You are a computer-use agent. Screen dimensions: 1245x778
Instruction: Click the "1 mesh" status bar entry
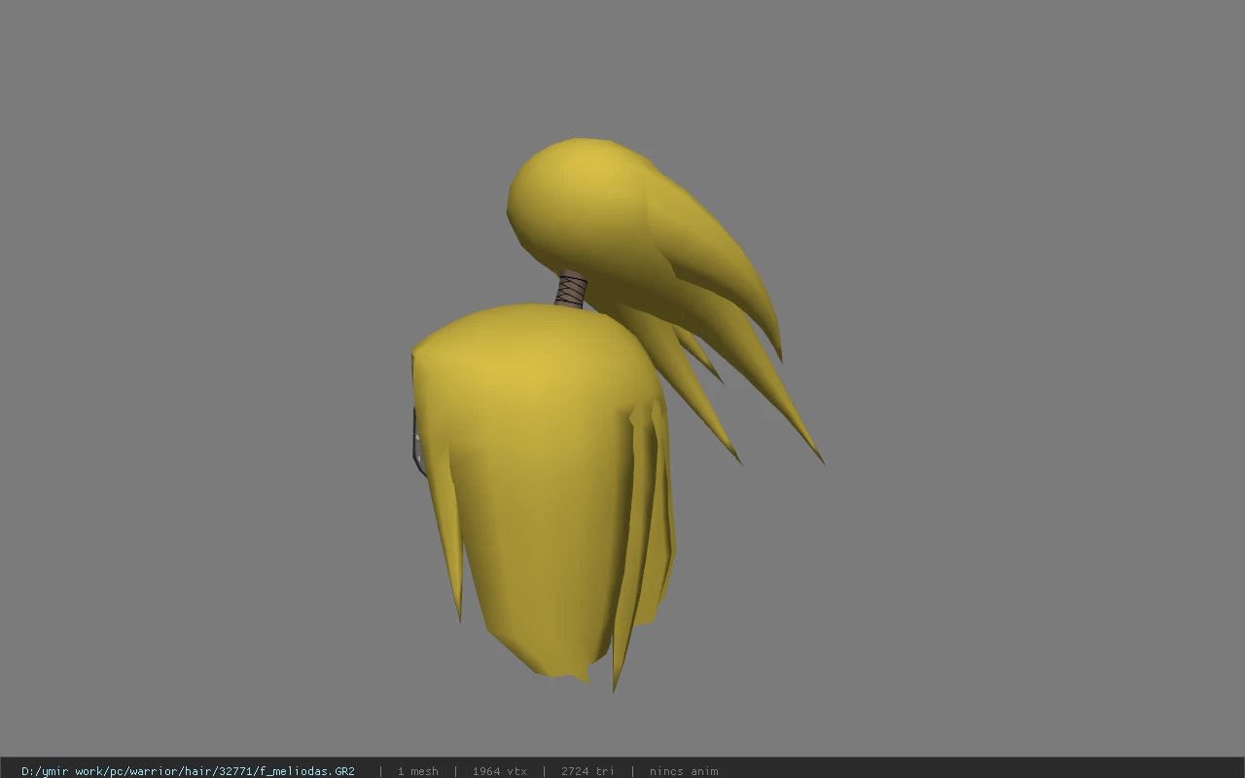coord(417,771)
